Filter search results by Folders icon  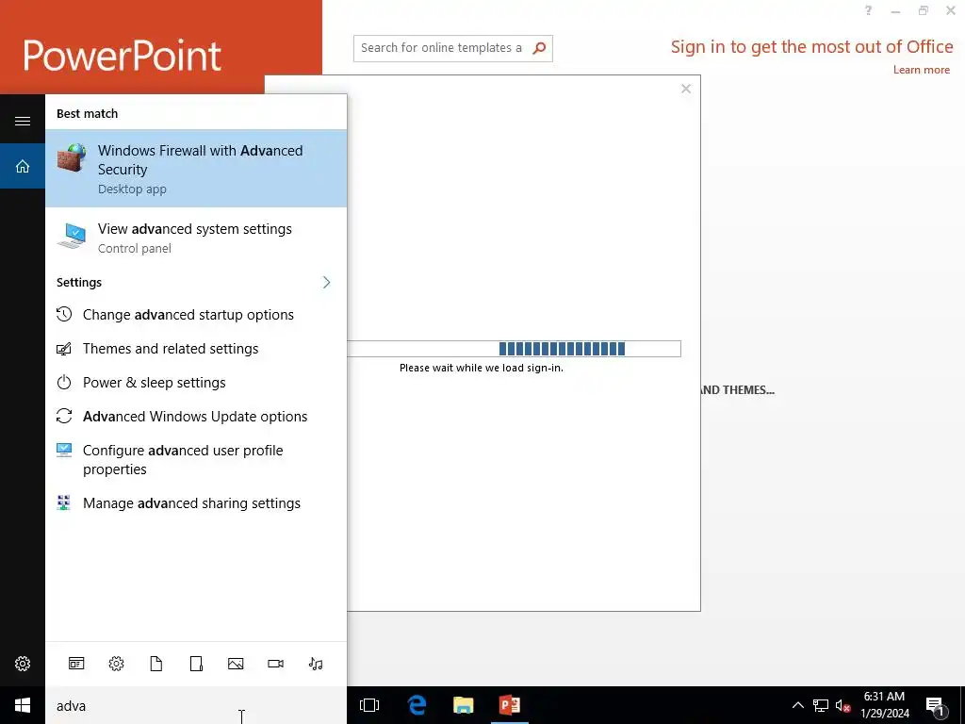[196, 664]
